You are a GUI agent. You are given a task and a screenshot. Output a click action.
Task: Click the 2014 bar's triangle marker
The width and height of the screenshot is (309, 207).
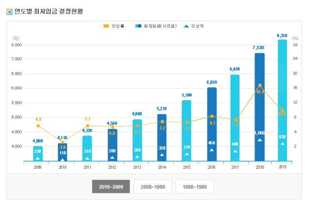(162, 155)
